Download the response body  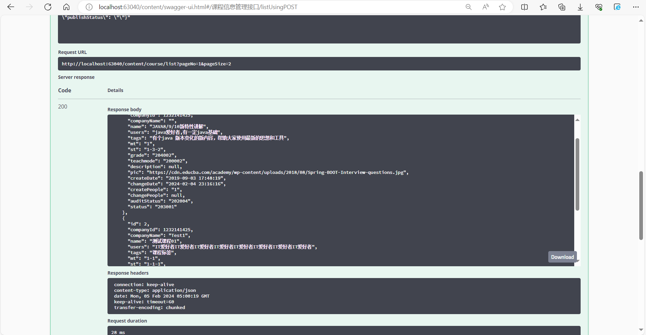click(x=562, y=257)
